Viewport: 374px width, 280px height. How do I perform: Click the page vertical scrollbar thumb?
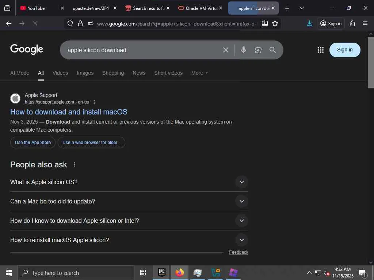click(371, 62)
